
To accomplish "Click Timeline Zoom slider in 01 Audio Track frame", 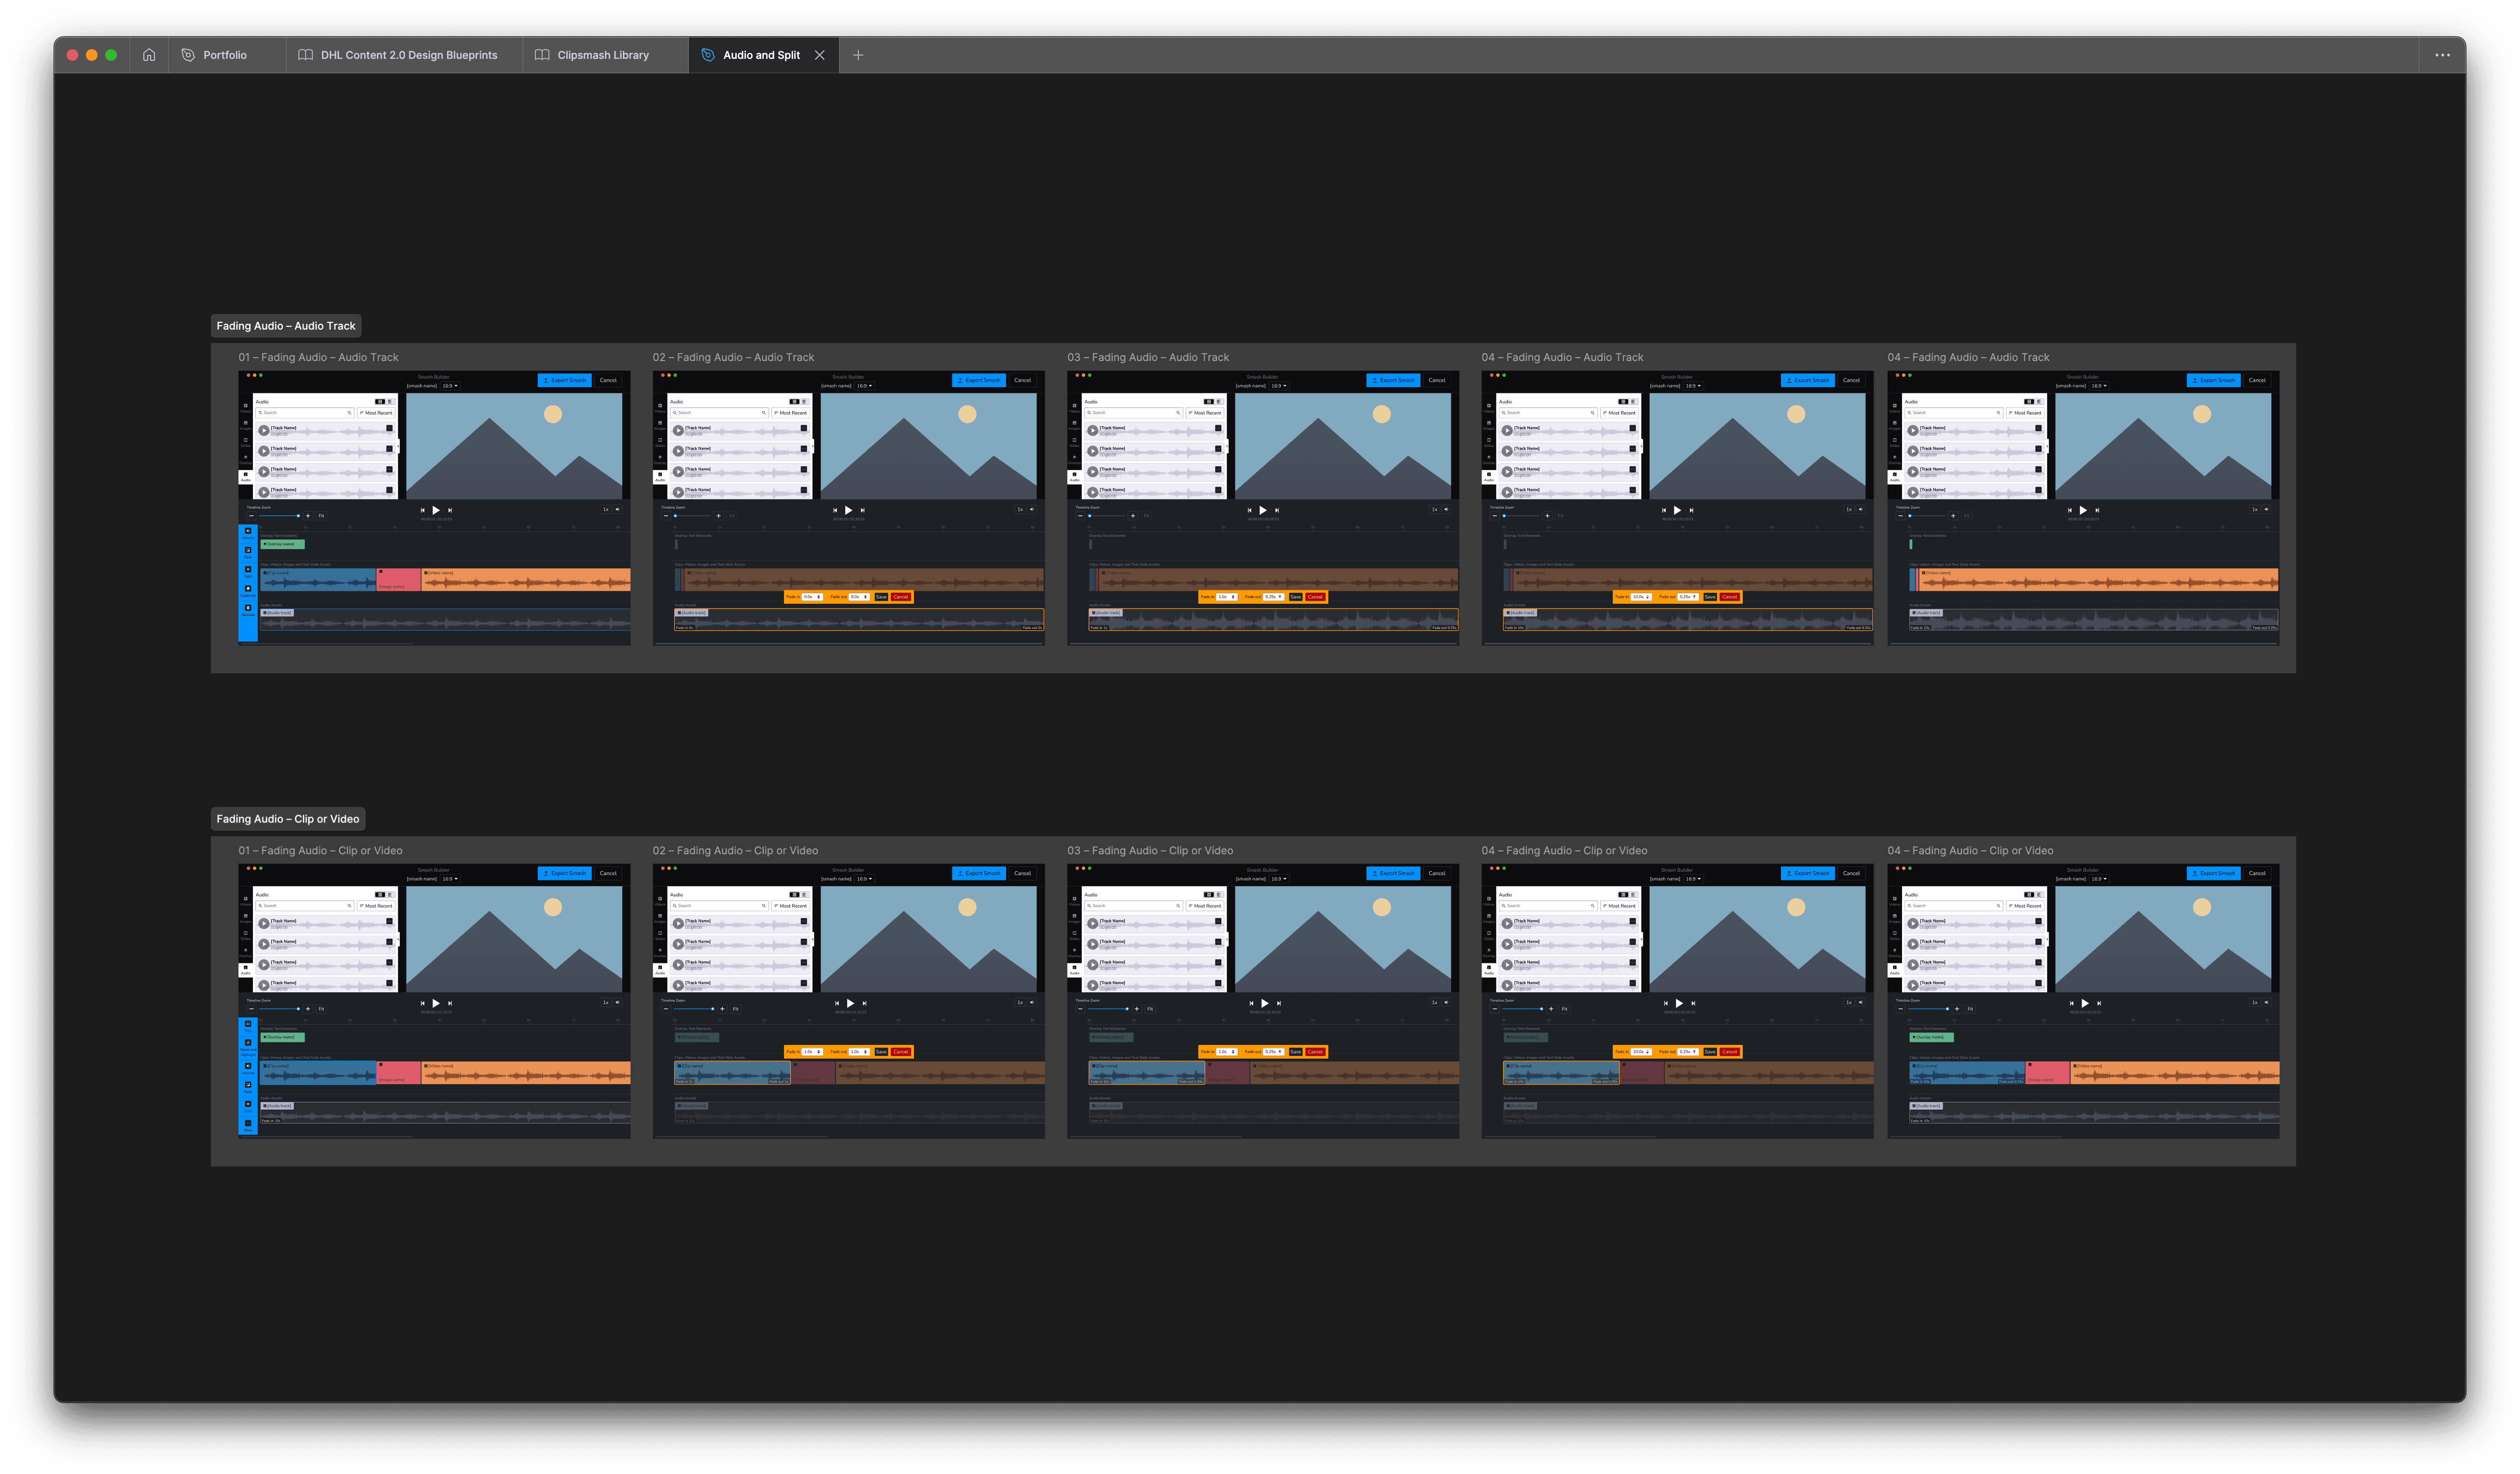I will (x=278, y=516).
